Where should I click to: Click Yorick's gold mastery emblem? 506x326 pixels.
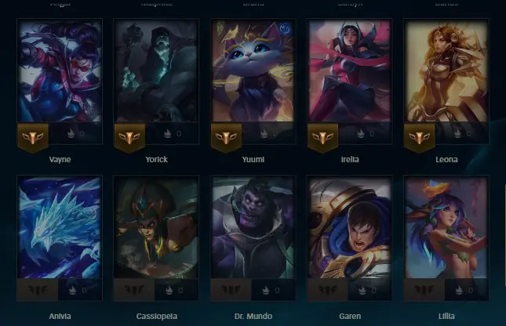coord(129,138)
